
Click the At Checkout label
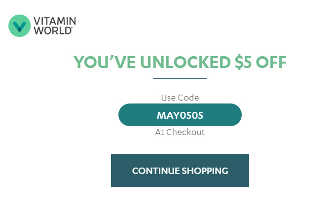pyautogui.click(x=180, y=132)
